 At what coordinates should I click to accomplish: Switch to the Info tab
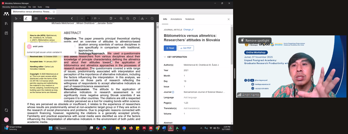[165, 19]
